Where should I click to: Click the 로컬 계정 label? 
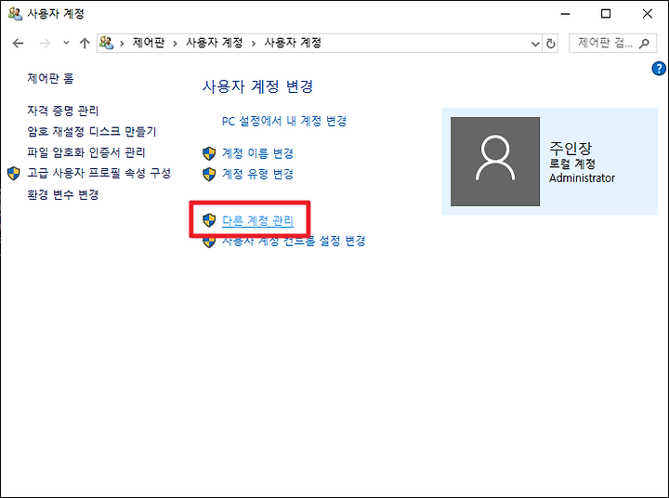pyautogui.click(x=572, y=164)
